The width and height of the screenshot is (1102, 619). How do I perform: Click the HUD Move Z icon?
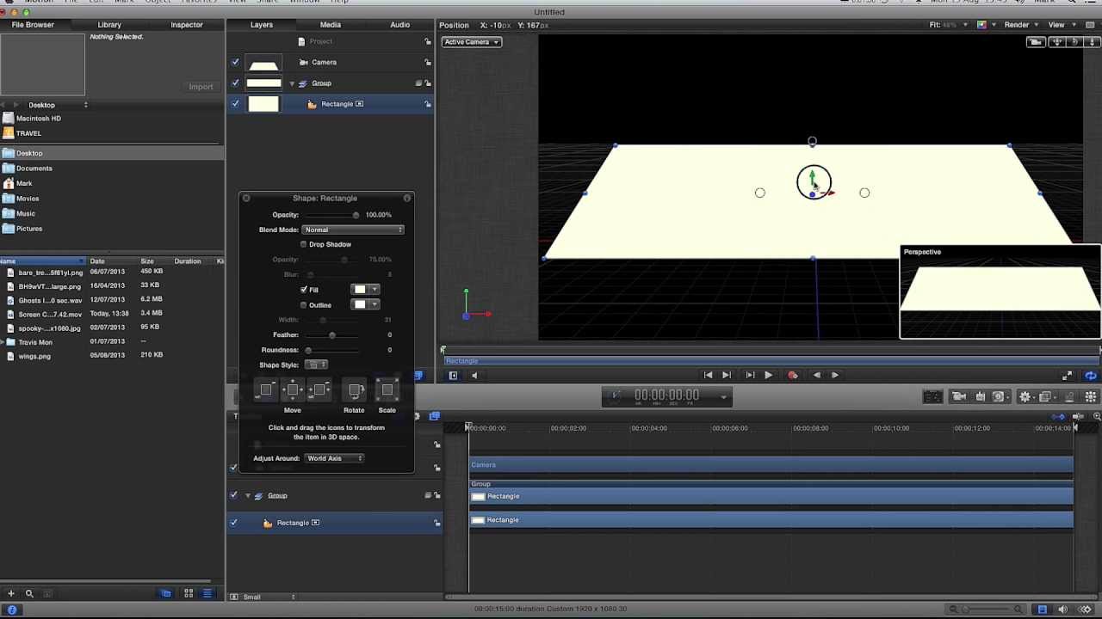click(x=266, y=390)
